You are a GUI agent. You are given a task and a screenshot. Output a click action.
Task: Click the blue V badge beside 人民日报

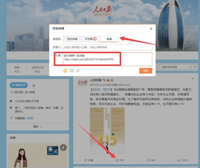pos(104,80)
